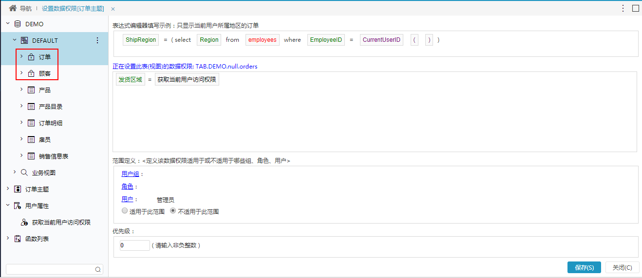Click the ShipRegion example token

coord(141,40)
